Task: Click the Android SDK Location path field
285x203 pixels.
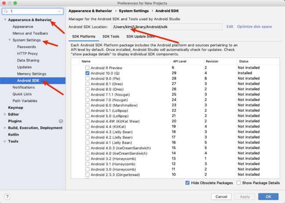Action: [167, 27]
